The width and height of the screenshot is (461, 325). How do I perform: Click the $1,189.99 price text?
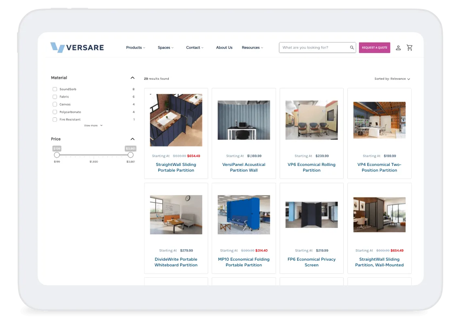[x=254, y=156]
